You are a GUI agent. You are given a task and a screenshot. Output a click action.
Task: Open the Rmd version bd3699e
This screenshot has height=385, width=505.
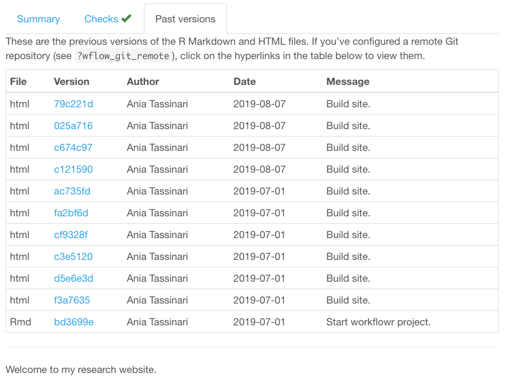click(73, 322)
